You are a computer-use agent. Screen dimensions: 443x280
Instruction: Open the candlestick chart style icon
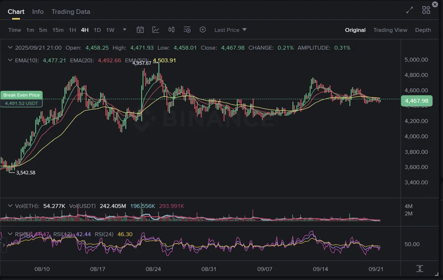[x=171, y=29]
